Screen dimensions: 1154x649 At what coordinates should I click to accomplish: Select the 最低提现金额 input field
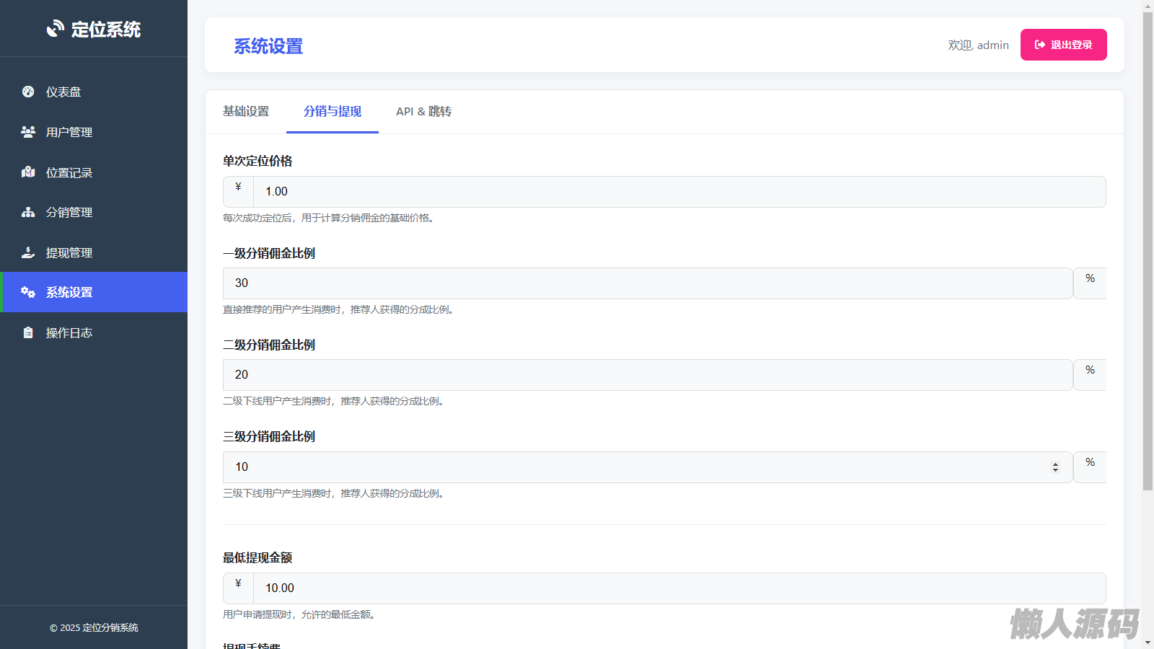(678, 588)
